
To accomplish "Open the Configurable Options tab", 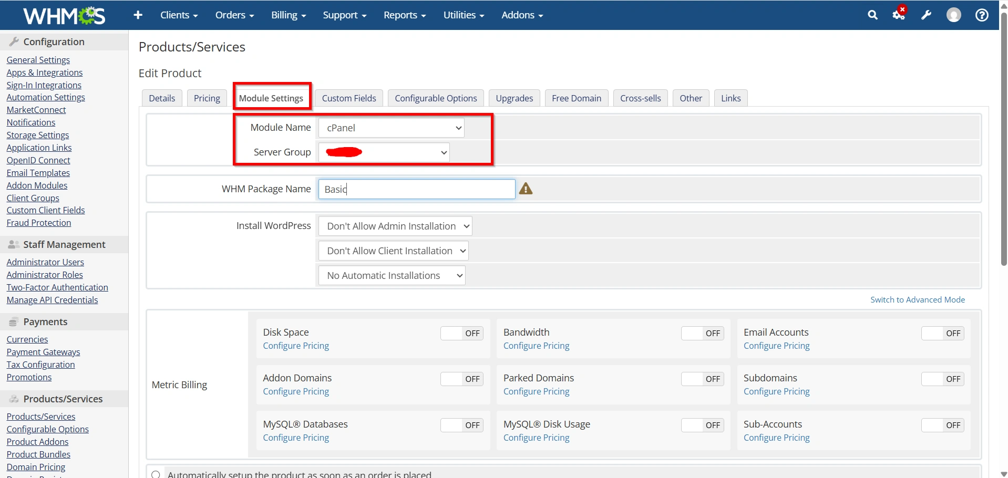I will (436, 98).
